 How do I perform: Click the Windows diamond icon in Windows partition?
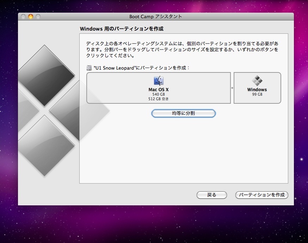(x=257, y=81)
